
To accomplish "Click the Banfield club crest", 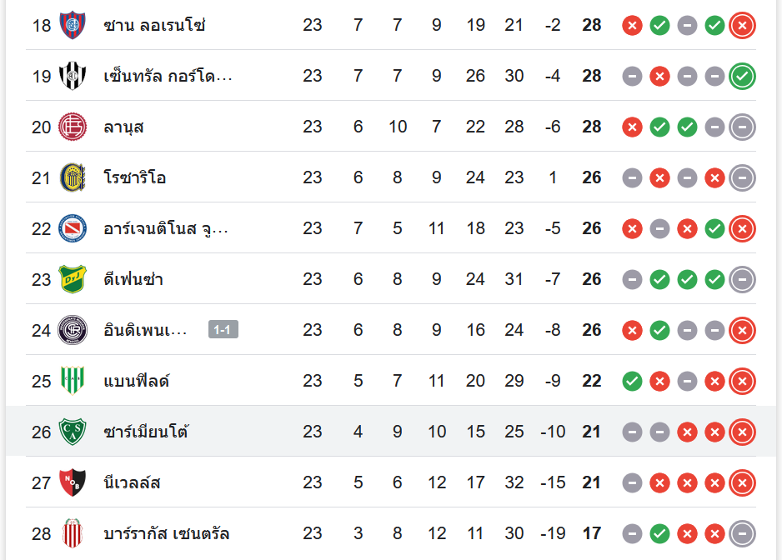I will tap(73, 381).
